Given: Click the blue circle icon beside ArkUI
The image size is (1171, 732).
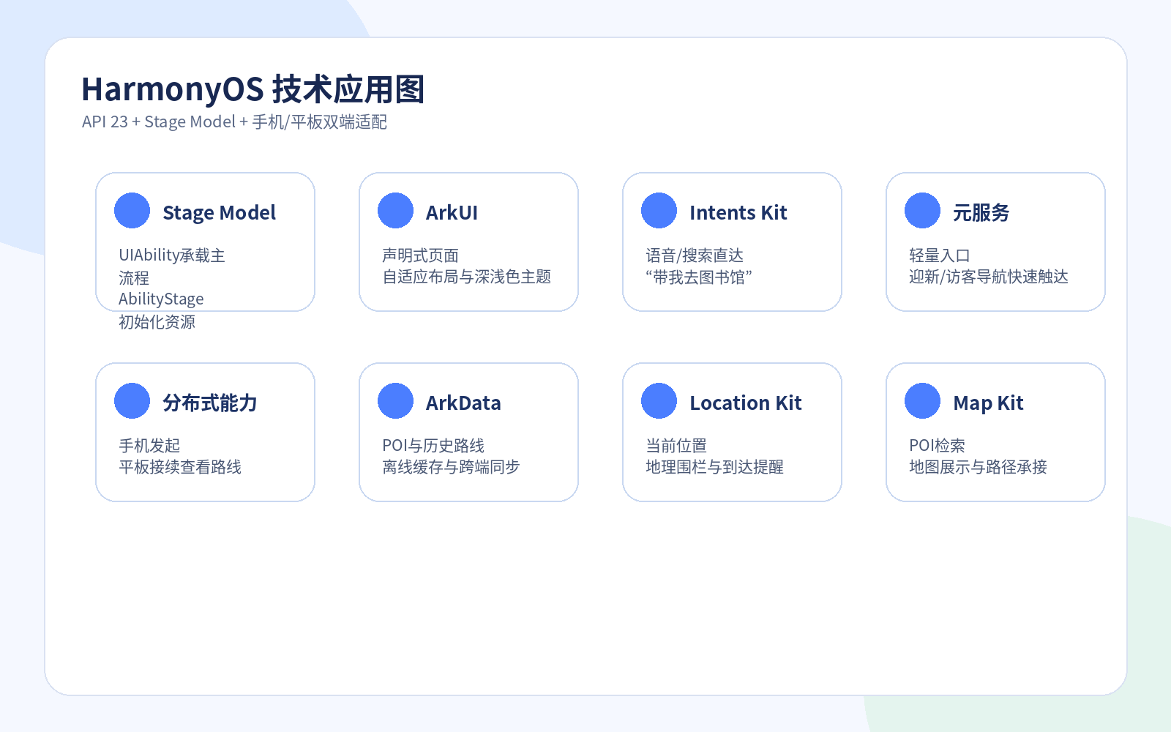Looking at the screenshot, I should click(396, 211).
